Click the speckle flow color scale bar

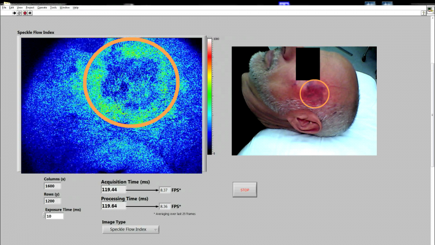point(210,96)
